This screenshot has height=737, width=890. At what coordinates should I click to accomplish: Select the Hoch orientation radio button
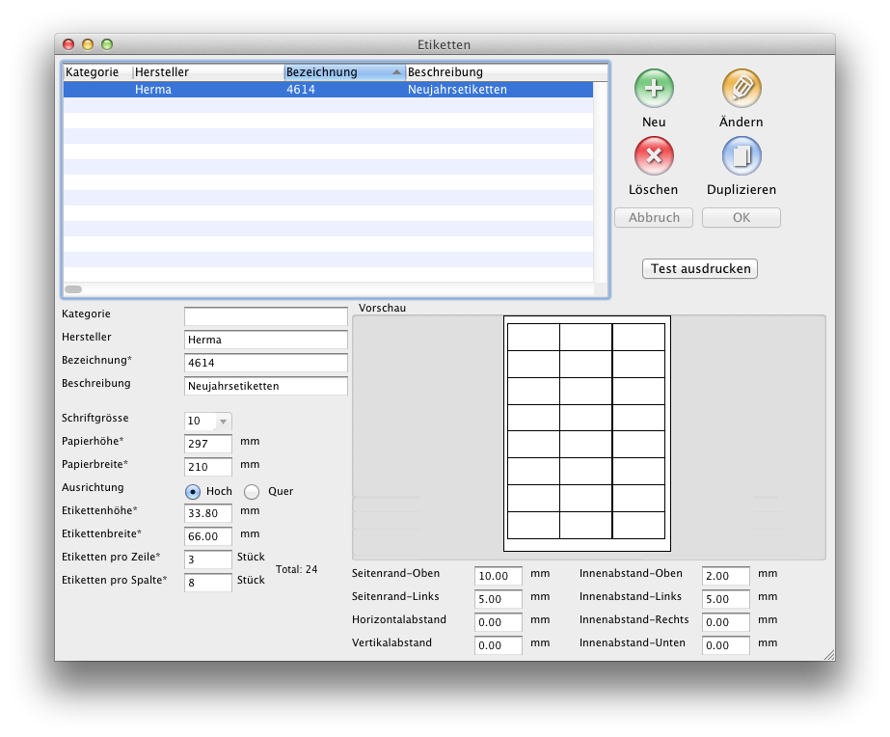pos(193,492)
